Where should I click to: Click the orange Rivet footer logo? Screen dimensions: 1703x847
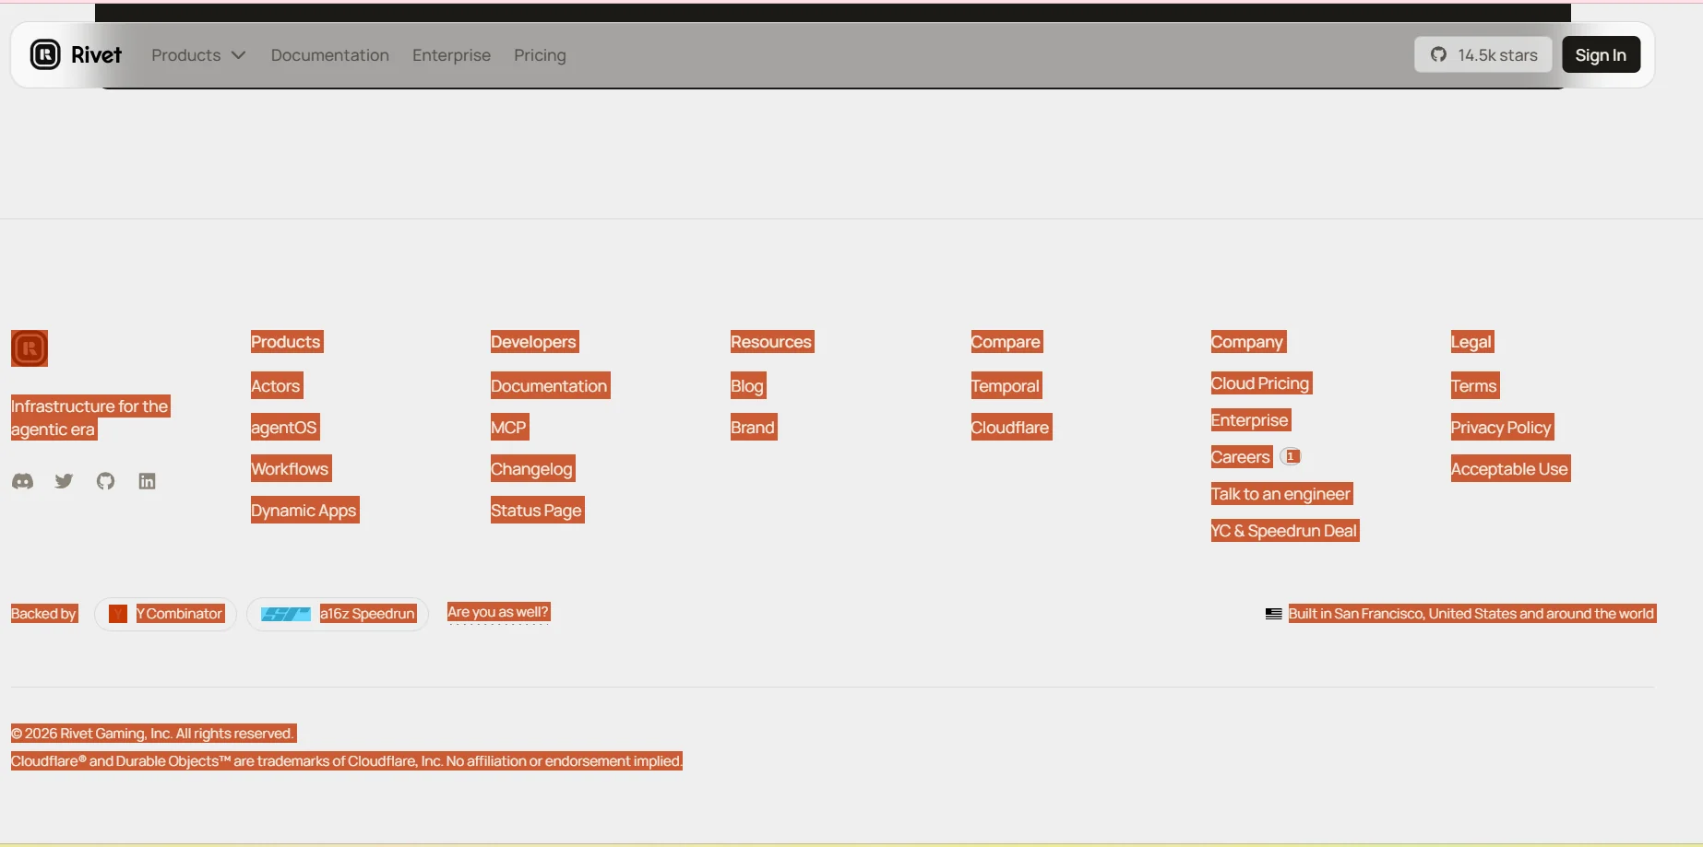[30, 348]
